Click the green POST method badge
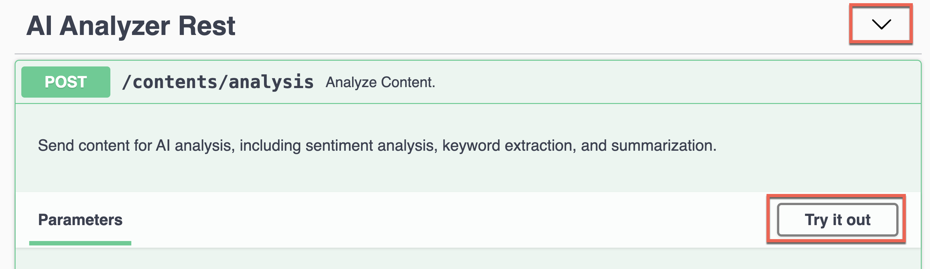This screenshot has height=269, width=930. [x=66, y=82]
